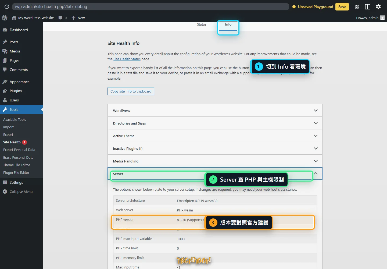Open the Export submenu item

pyautogui.click(x=8, y=134)
